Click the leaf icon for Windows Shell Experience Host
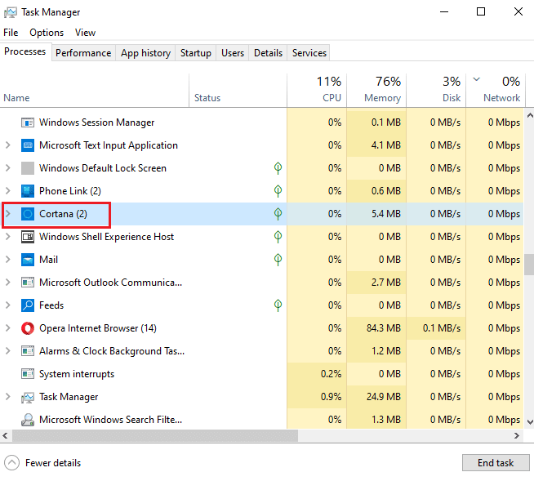 click(278, 236)
